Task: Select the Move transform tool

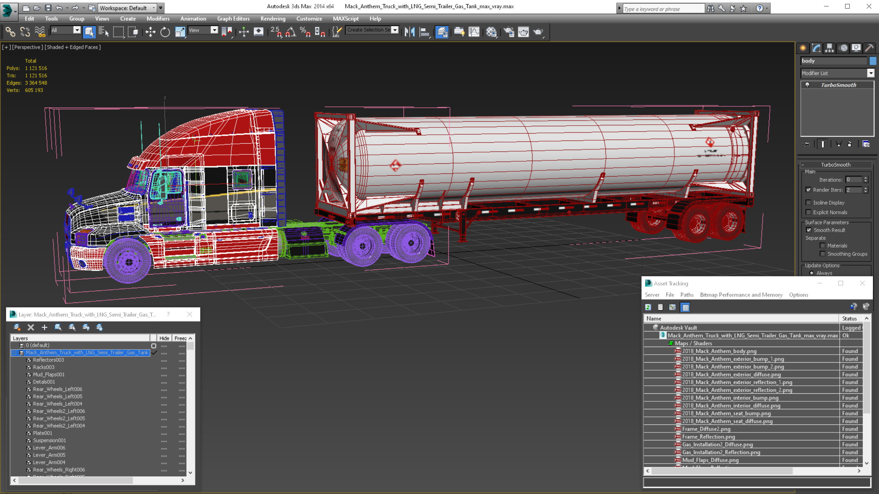Action: click(150, 32)
